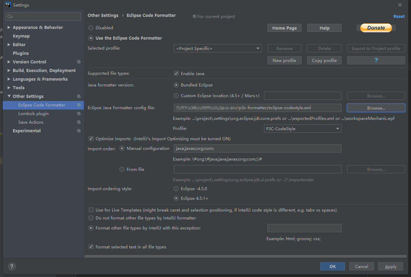Screen dimensions: 411x277
Task: Expand the Tools tree node
Action: pyautogui.click(x=9, y=88)
